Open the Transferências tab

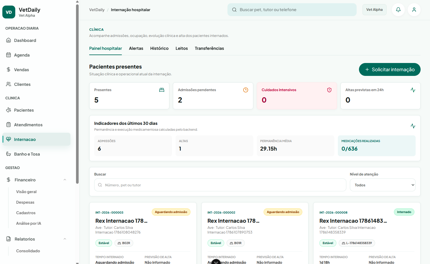pos(209,48)
